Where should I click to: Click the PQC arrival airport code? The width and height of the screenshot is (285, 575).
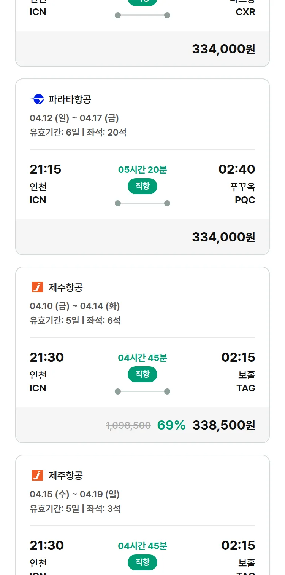click(245, 200)
